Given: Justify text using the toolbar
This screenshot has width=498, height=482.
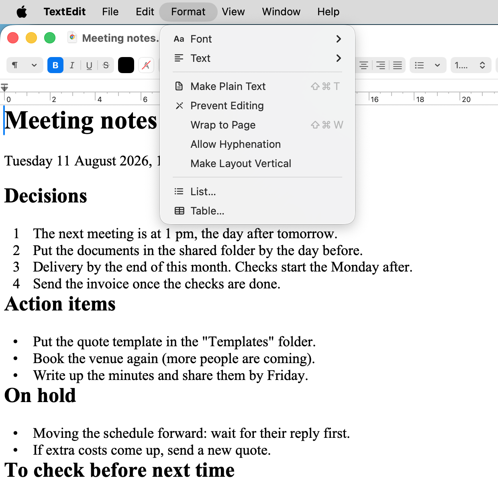Looking at the screenshot, I should pyautogui.click(x=398, y=65).
